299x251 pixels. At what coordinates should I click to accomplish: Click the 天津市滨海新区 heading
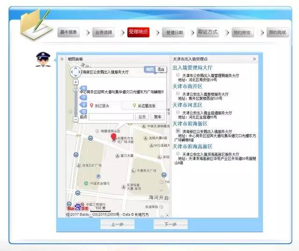coord(190,124)
